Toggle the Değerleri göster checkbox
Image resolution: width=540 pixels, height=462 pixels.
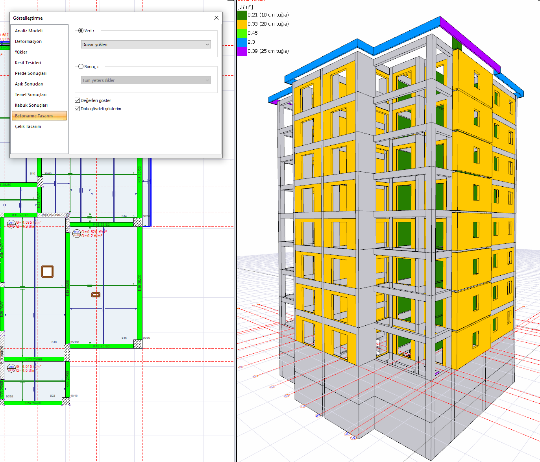tap(78, 100)
